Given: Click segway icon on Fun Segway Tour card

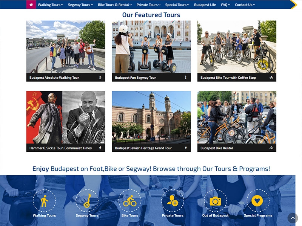Looking at the screenshot, I should [x=186, y=77].
